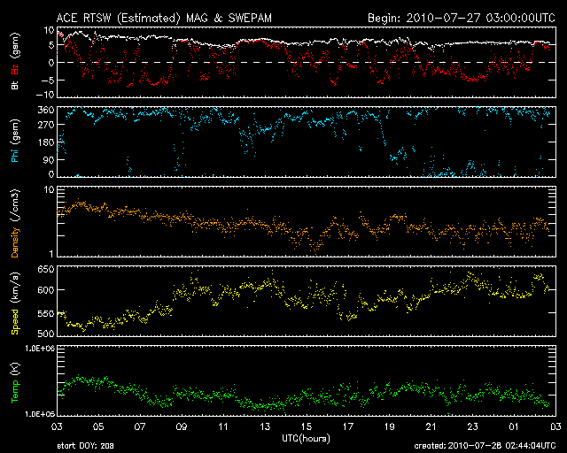The height and width of the screenshot is (453, 567).
Task: Click the '1.0E+06' label at top of Temp axis
Action: [40, 349]
